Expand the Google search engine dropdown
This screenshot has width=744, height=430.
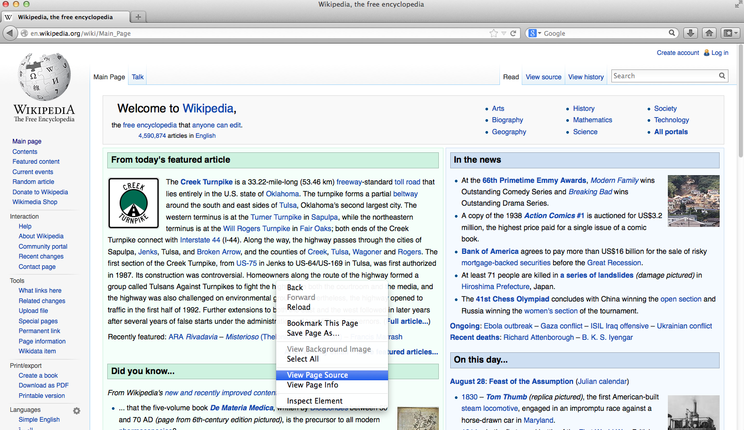pos(534,33)
